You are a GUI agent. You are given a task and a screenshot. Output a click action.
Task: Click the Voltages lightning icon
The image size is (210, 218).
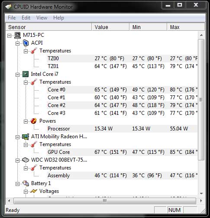click(34, 191)
